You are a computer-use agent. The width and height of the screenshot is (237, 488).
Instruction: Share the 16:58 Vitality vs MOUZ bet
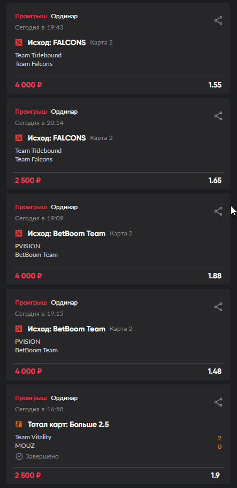[x=218, y=402]
